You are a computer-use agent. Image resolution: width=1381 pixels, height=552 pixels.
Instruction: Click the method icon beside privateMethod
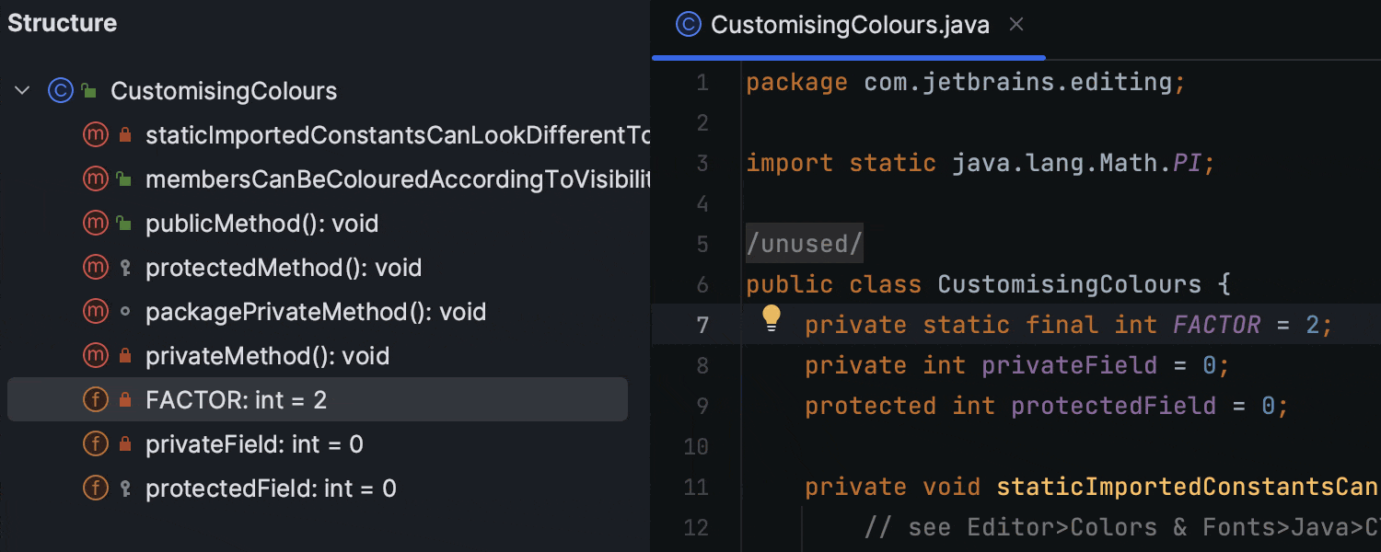coord(96,356)
